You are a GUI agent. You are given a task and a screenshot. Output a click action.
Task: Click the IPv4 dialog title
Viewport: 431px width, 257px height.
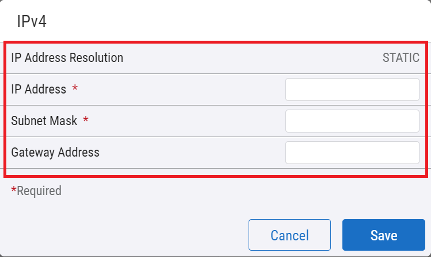[x=32, y=22]
